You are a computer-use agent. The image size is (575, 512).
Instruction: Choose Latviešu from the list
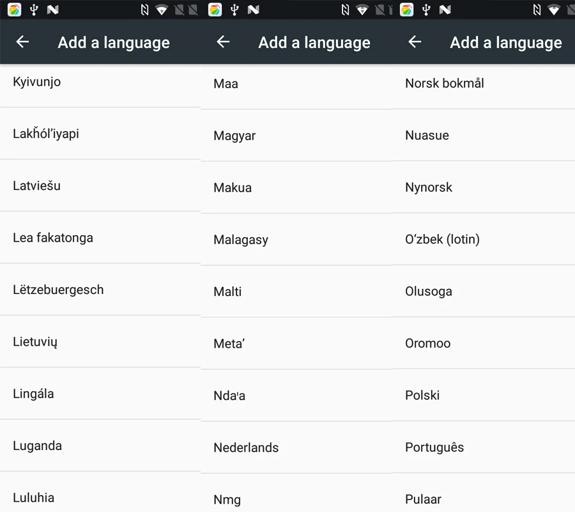pos(100,185)
